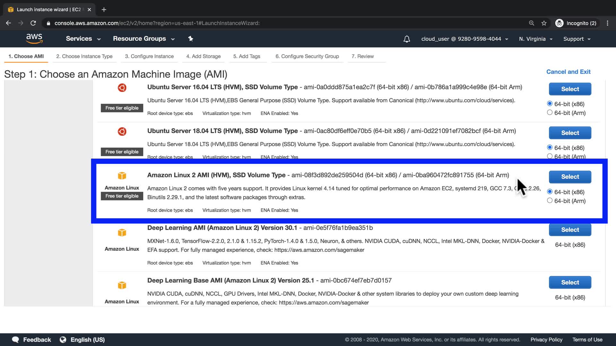This screenshot has height=346, width=616.
Task: Open the Resource Groups dropdown
Action: (x=143, y=39)
